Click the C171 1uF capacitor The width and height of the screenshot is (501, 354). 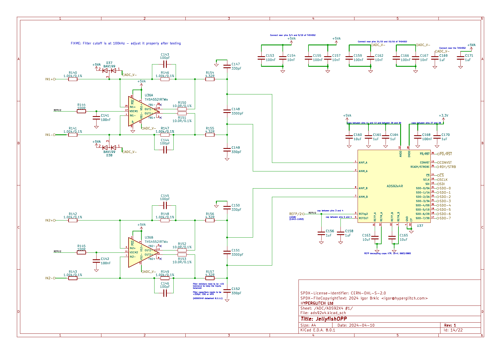coord(460,58)
